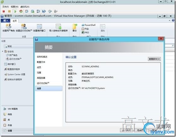Image resolution: width=176 pixels, height=137 pixels.
Task: Click the green play VM toolbar icon
Action: pyautogui.click(x=15, y=11)
